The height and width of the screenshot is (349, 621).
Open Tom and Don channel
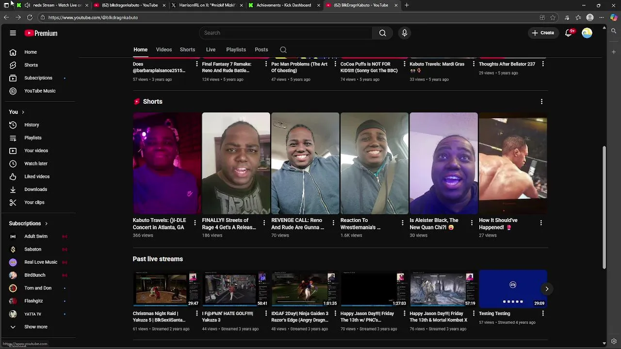[x=38, y=288]
